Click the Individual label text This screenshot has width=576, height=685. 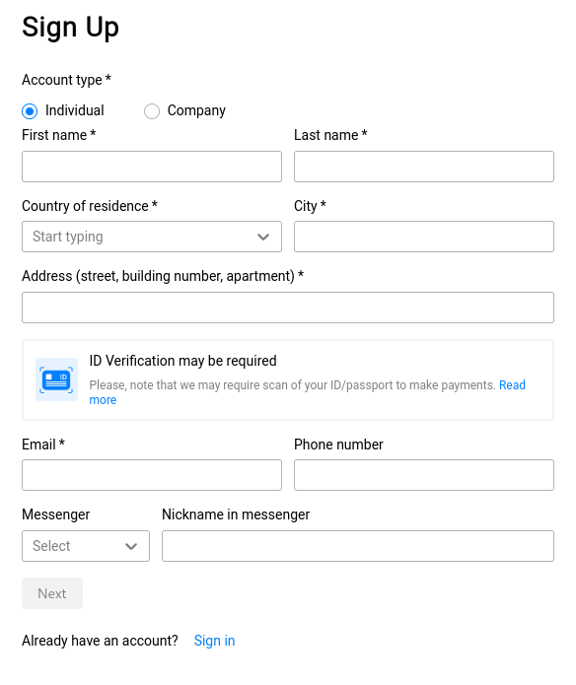[75, 110]
